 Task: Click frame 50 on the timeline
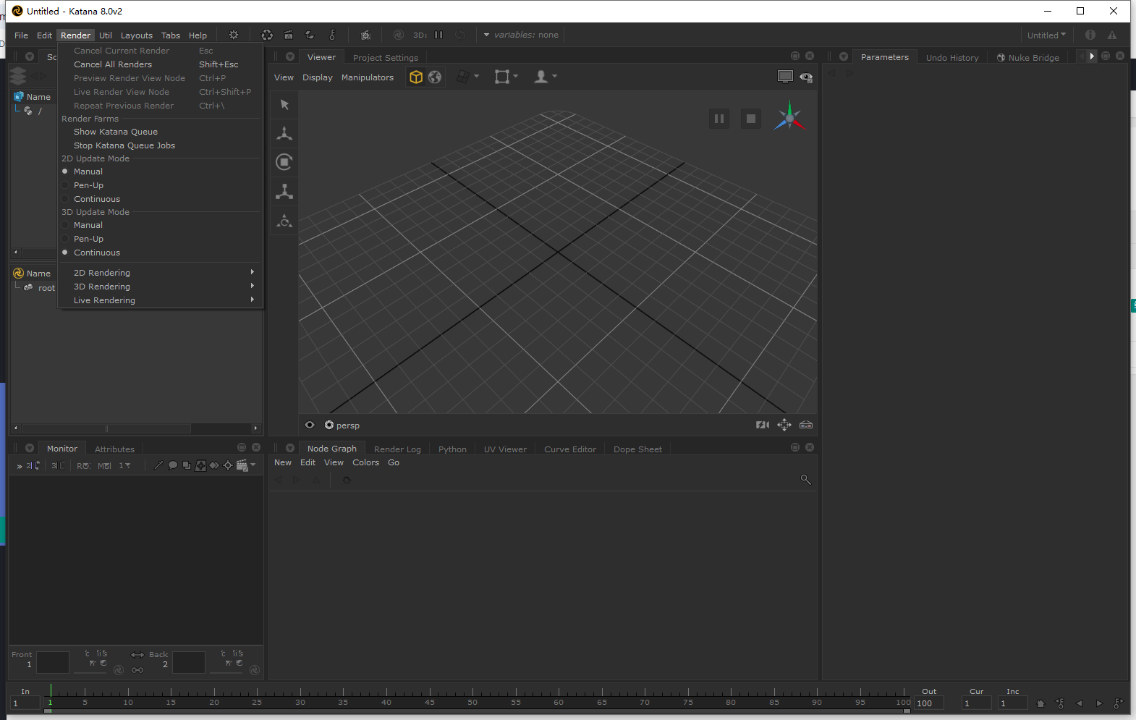(472, 696)
